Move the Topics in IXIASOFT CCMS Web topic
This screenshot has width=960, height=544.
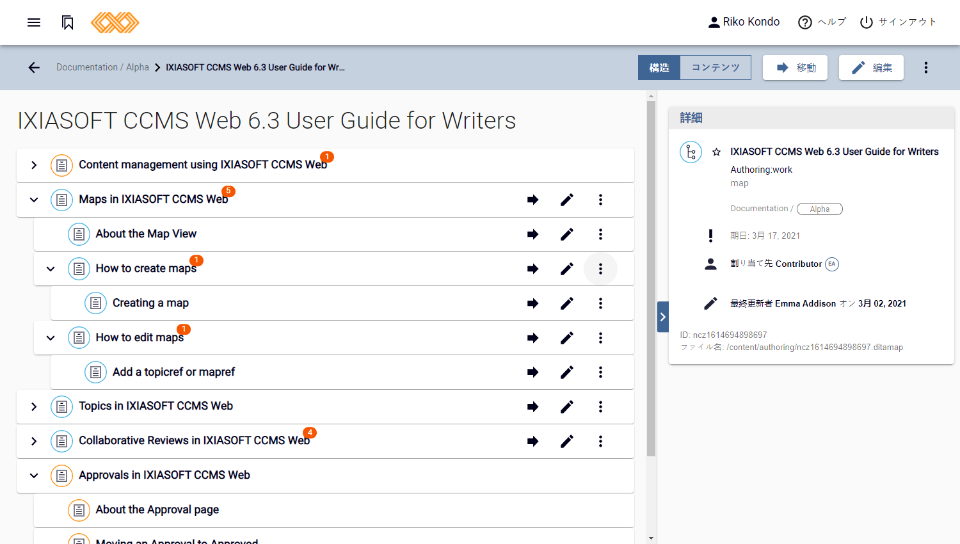[x=532, y=407]
